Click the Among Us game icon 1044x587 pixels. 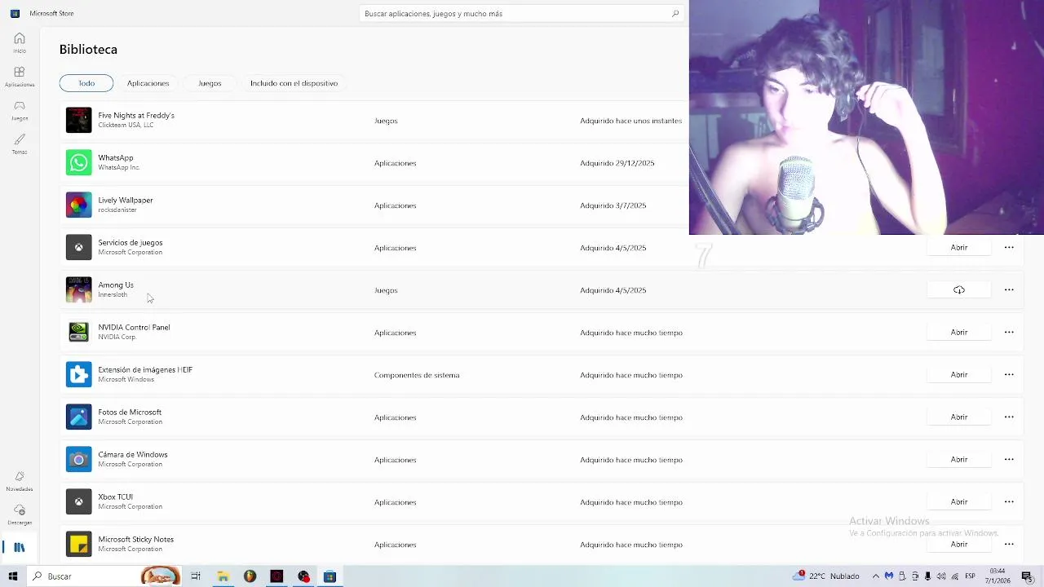79,289
